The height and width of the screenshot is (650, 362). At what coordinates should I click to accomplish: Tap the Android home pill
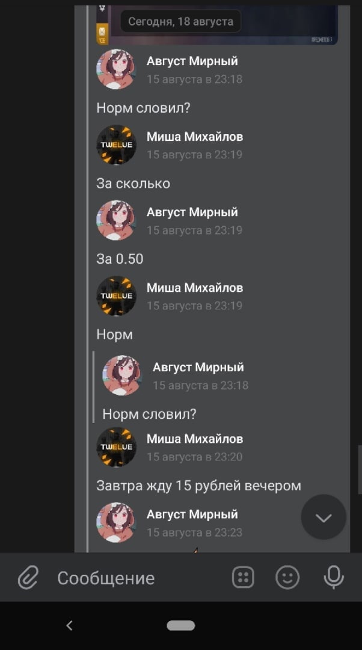click(x=181, y=625)
